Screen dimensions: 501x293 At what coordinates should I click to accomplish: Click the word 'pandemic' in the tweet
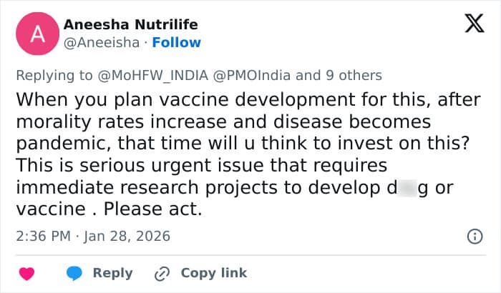click(55, 144)
